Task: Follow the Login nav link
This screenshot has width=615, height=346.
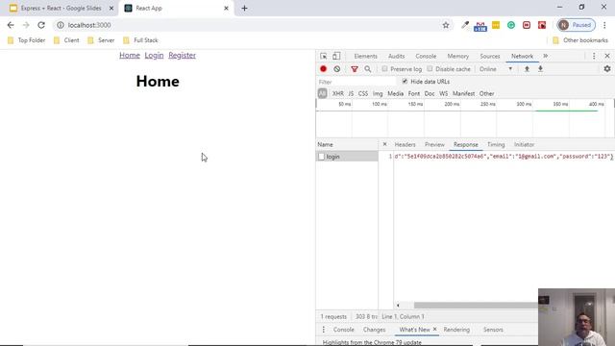Action: point(154,56)
